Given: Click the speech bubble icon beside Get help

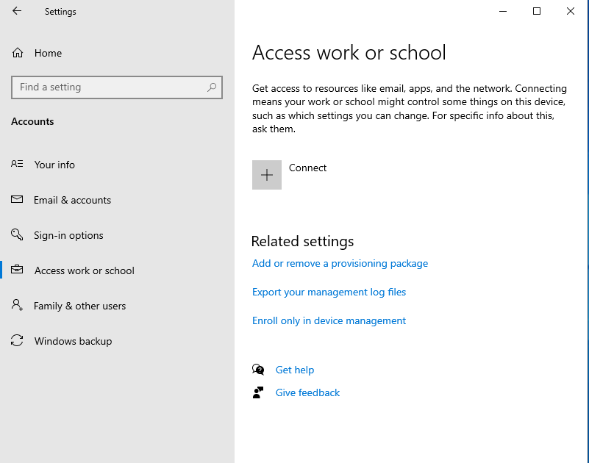Looking at the screenshot, I should 258,370.
